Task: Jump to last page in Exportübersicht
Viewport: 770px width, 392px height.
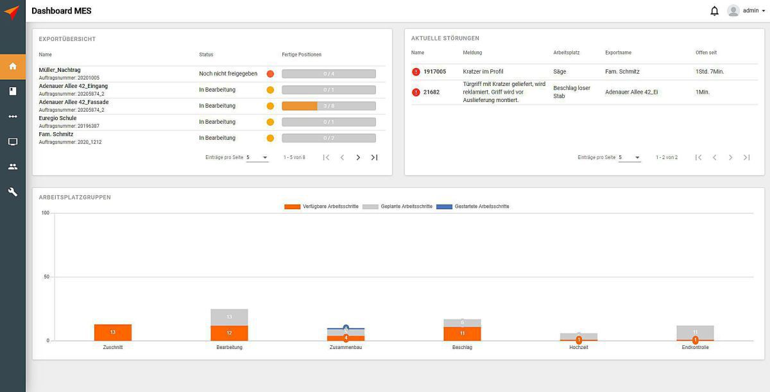Action: [374, 158]
